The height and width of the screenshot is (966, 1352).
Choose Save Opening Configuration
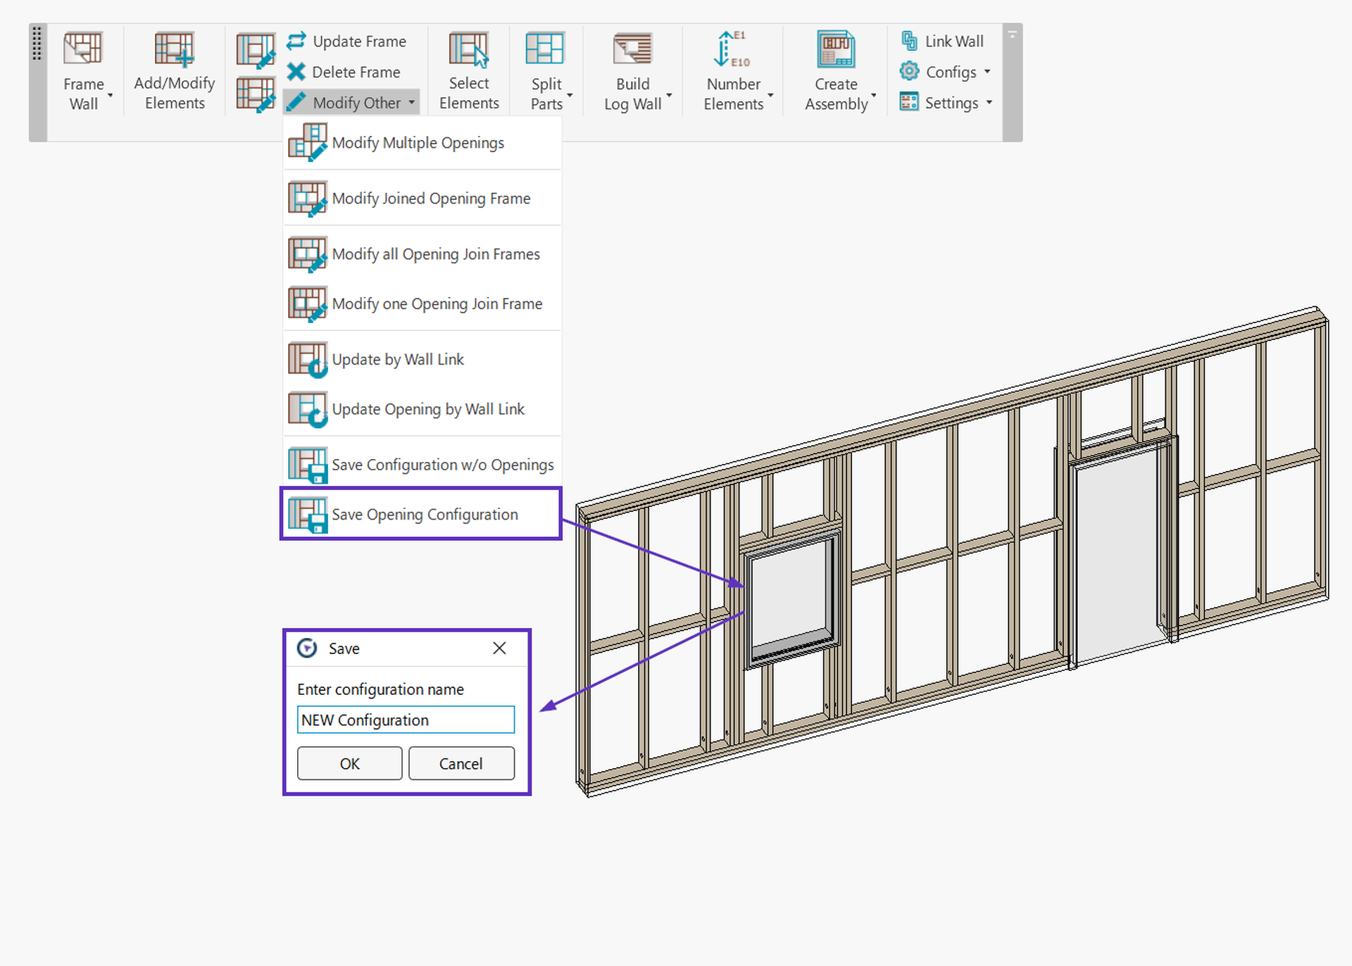pyautogui.click(x=425, y=514)
